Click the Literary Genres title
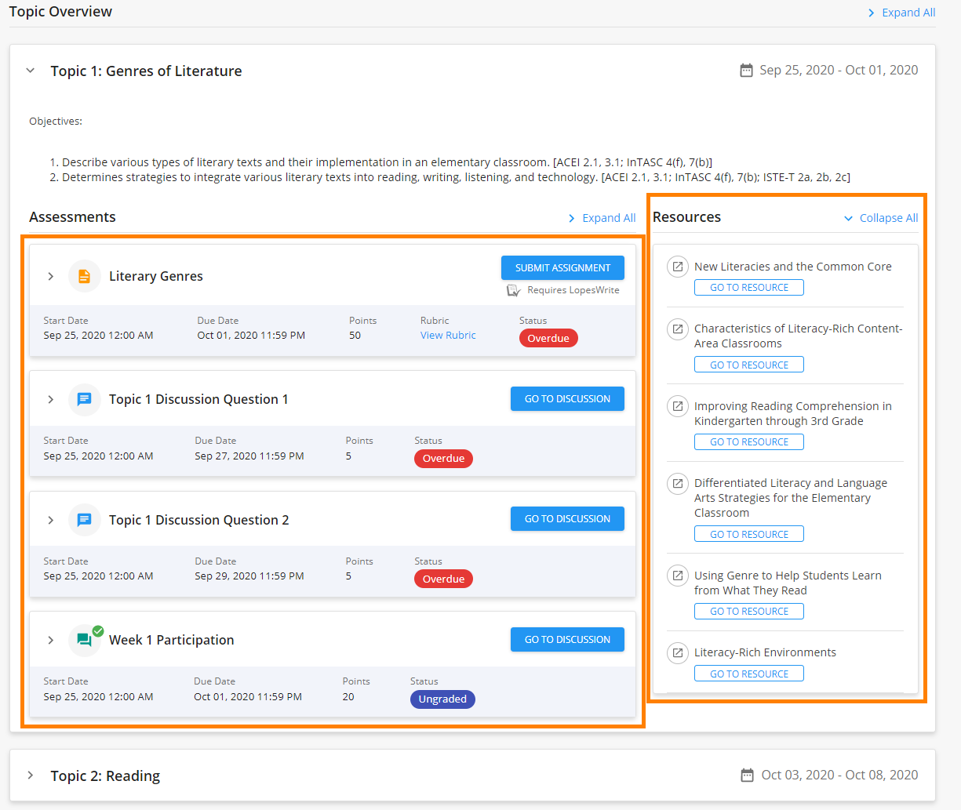Image resolution: width=961 pixels, height=810 pixels. [156, 276]
